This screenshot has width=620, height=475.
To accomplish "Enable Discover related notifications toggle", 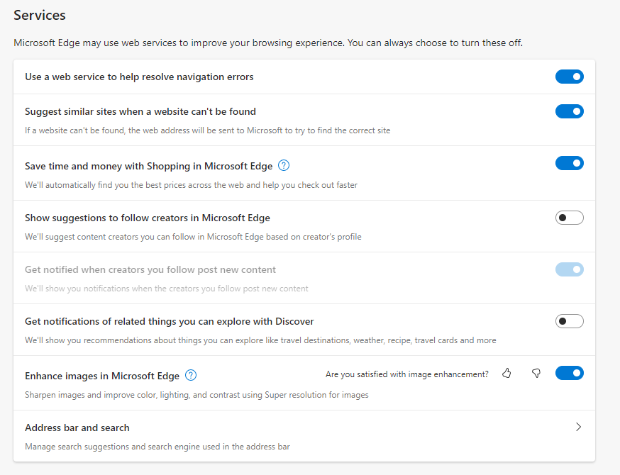I will (570, 321).
